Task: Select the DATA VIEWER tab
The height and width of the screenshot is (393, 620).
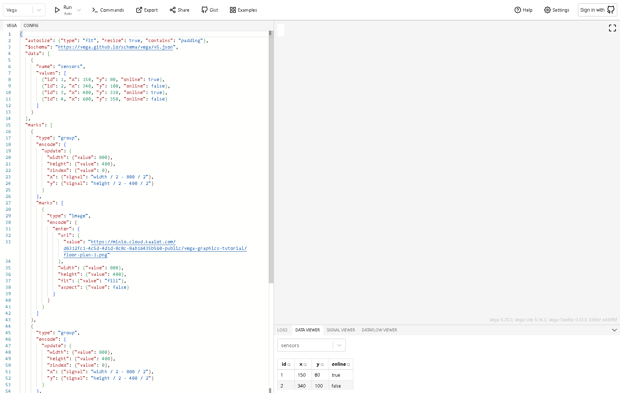Action: click(307, 330)
